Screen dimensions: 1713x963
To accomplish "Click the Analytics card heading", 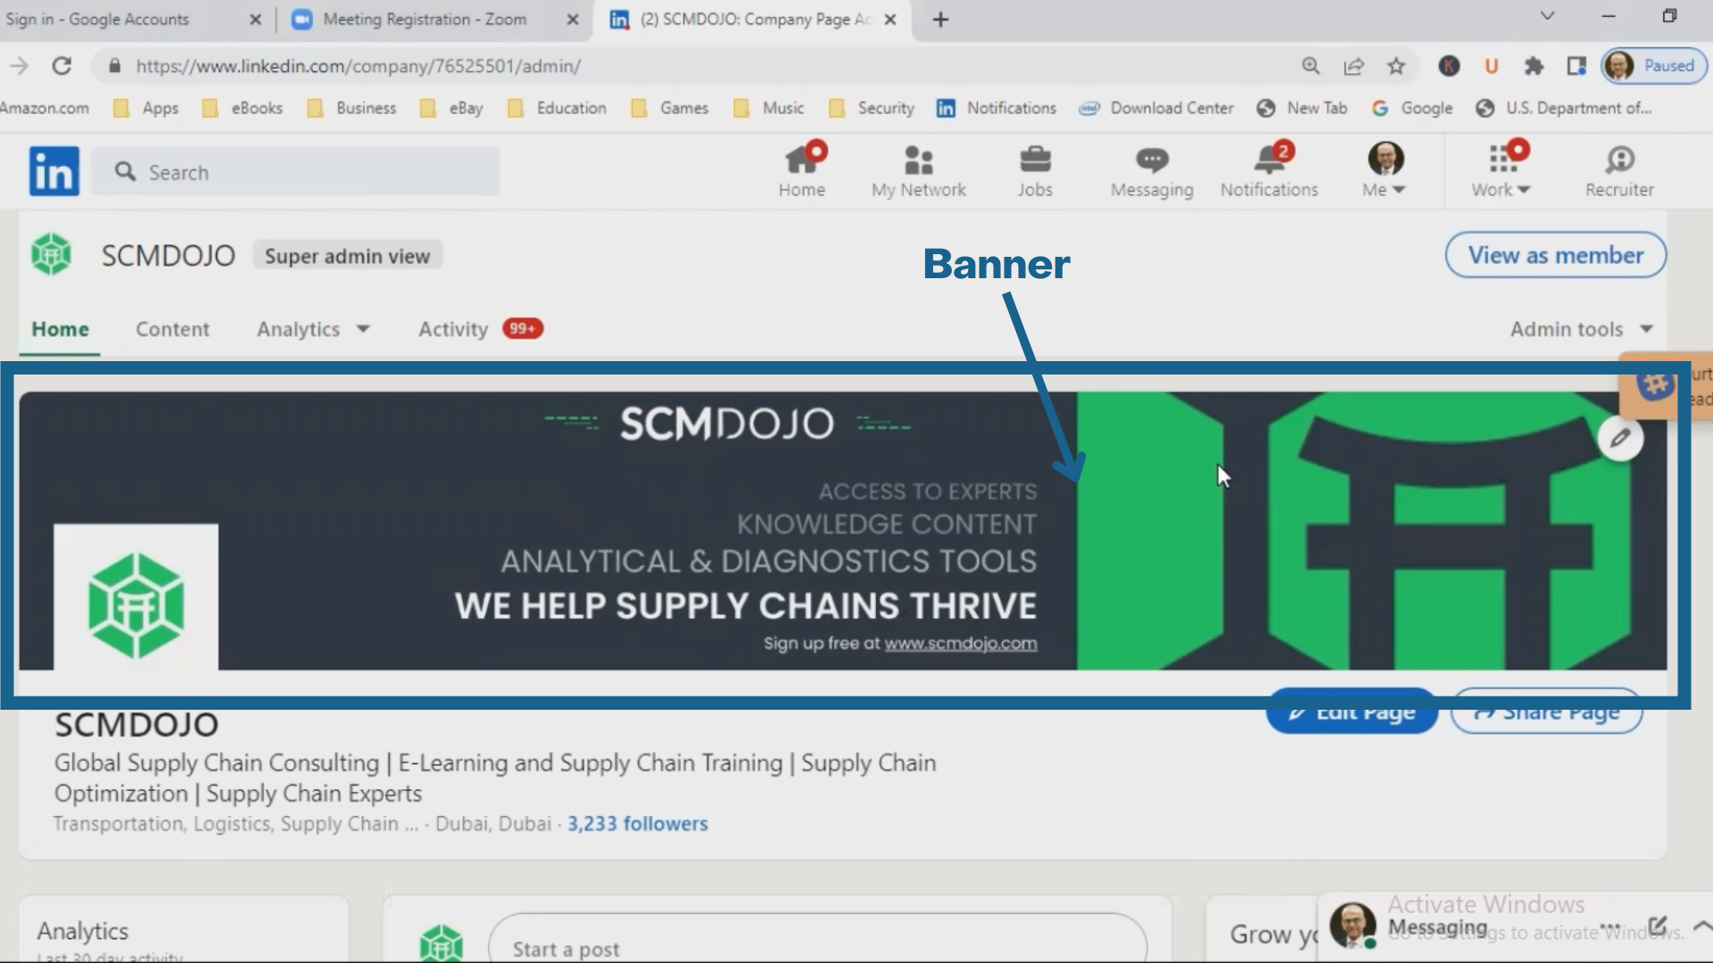I will (82, 931).
